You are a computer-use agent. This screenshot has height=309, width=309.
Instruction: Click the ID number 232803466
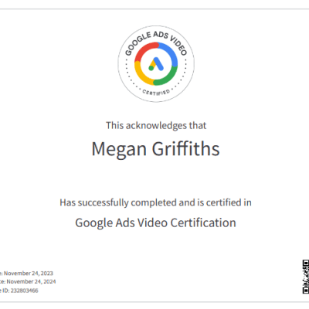point(24,290)
